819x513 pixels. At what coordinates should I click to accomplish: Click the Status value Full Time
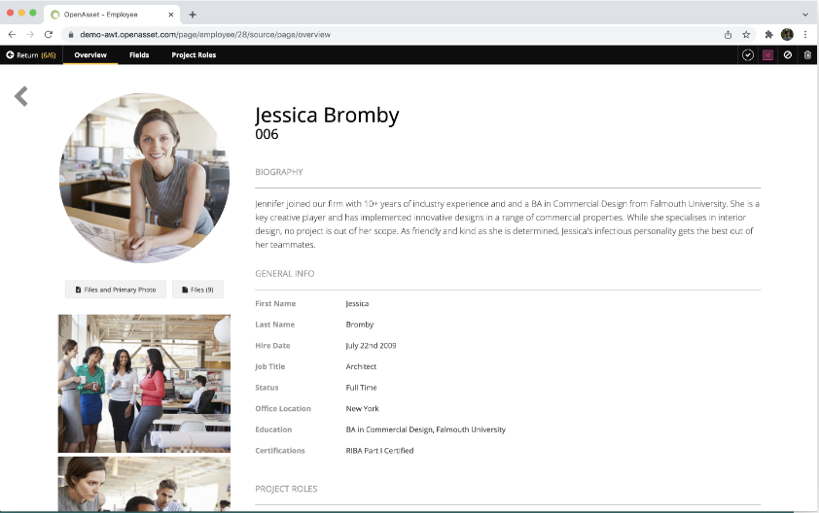(x=362, y=388)
